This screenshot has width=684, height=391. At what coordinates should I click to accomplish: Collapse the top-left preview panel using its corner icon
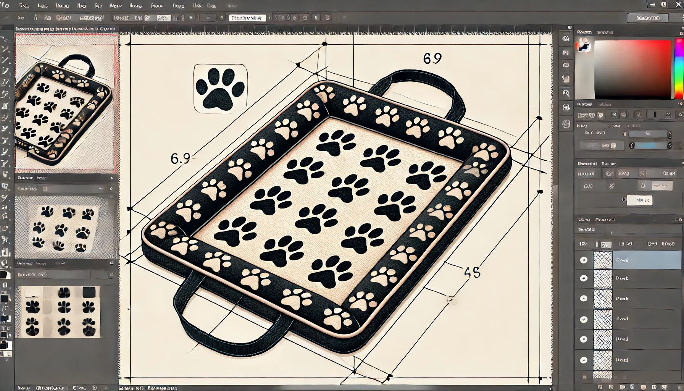click(x=111, y=178)
